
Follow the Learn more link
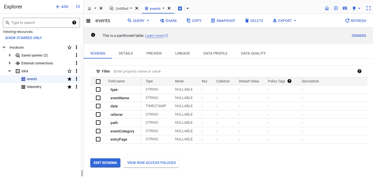coord(154,36)
